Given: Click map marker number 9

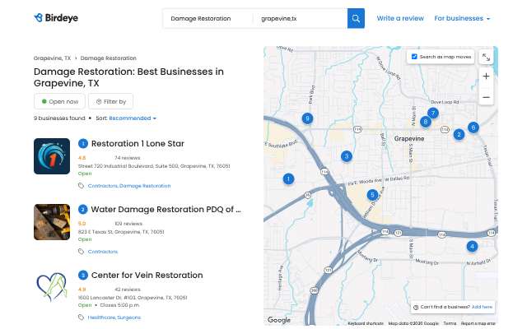Looking at the screenshot, I should 307,118.
